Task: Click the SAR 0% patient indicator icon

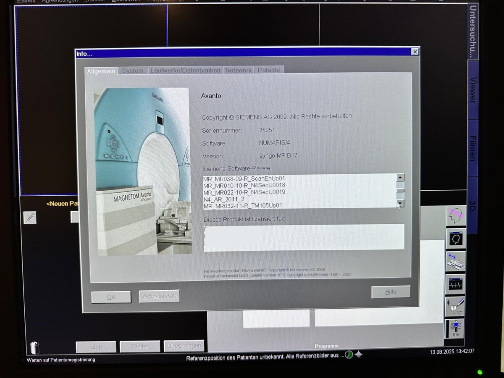Action: pos(455,328)
